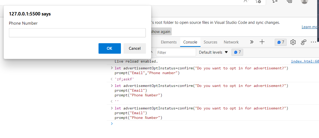Viewport: 319px width, 138px height.
Task: Open the Customize DevTools three-dots menu
Action: click(x=313, y=42)
